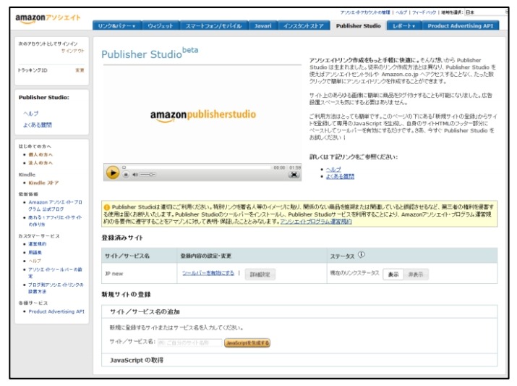The width and height of the screenshot is (517, 386).
Task: Open the レポート dropdown tab
Action: tap(403, 26)
